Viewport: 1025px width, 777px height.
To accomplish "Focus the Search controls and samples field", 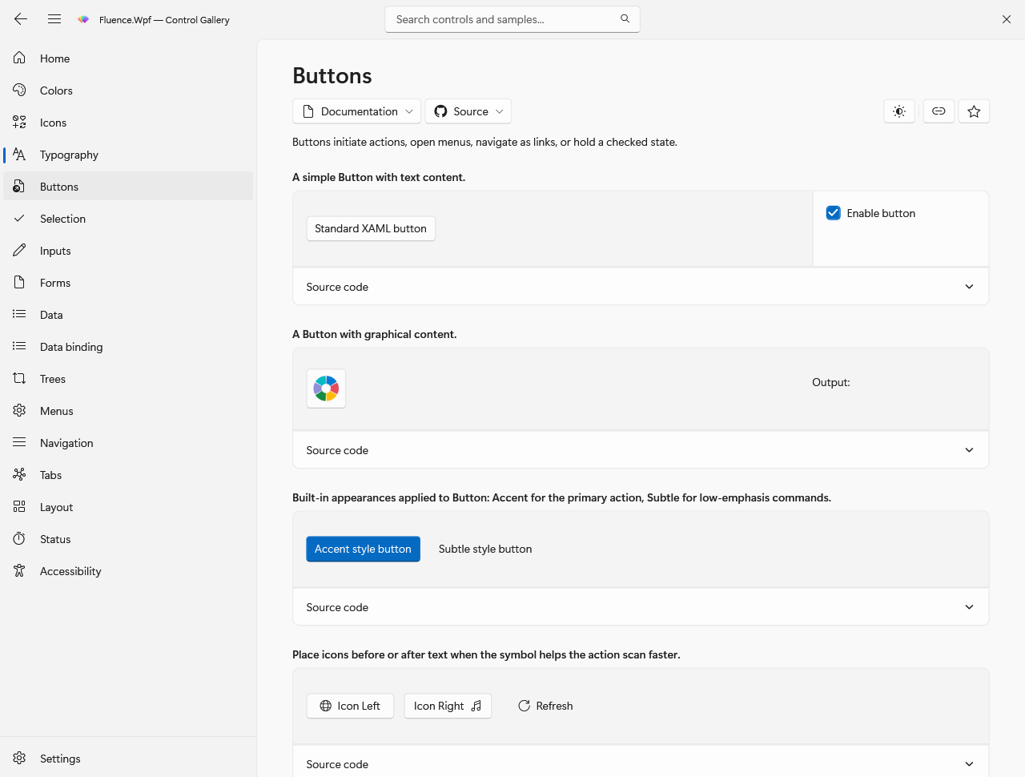I will click(x=512, y=19).
